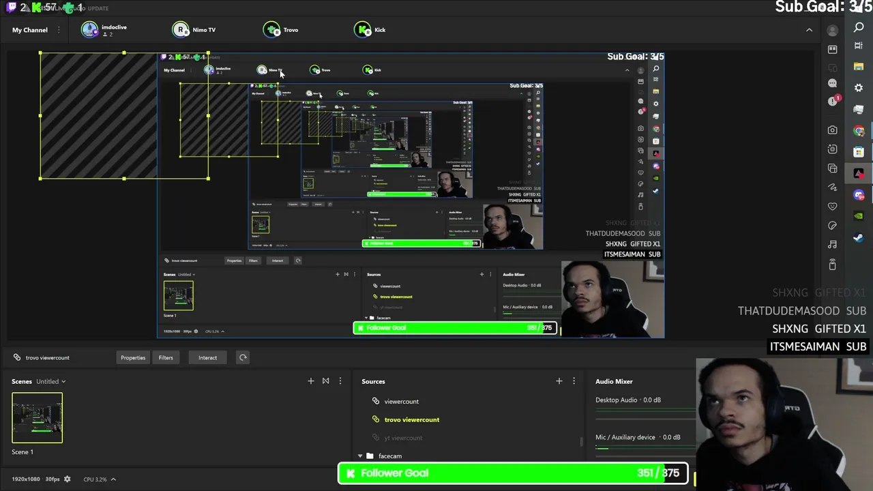The height and width of the screenshot is (491, 873).
Task: Open the chat bubble icon
Action: pyautogui.click(x=832, y=83)
